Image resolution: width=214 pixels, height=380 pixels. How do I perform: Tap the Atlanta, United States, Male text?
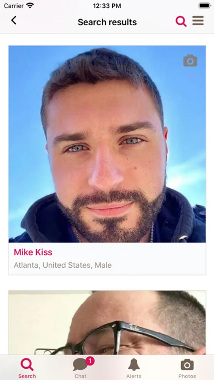(x=62, y=265)
